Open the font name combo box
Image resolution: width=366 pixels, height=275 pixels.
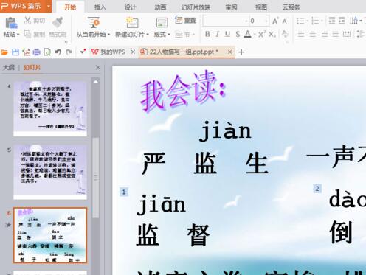tap(226, 21)
